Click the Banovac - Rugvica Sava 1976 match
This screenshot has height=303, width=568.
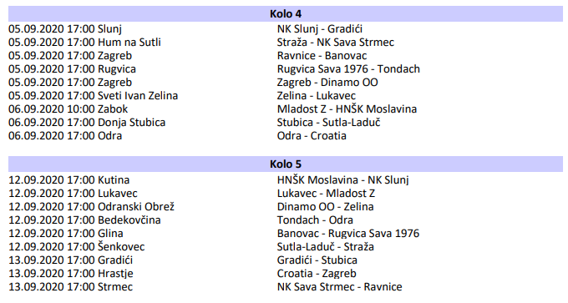click(348, 234)
